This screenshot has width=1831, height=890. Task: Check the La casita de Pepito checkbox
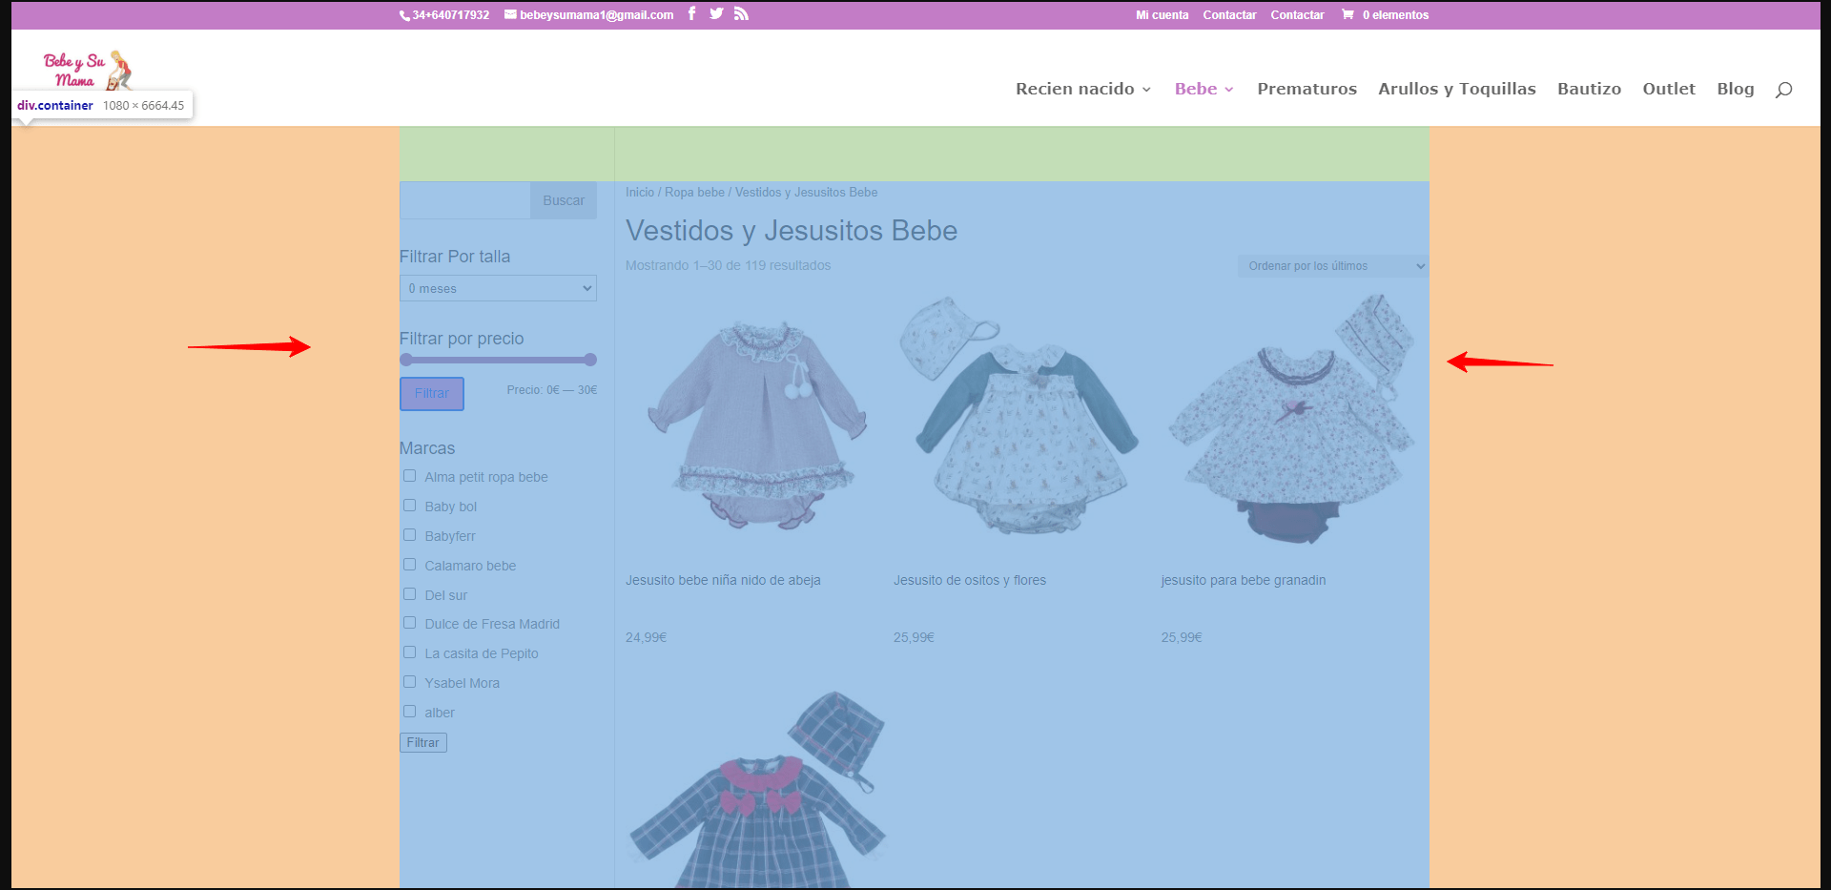pos(409,652)
